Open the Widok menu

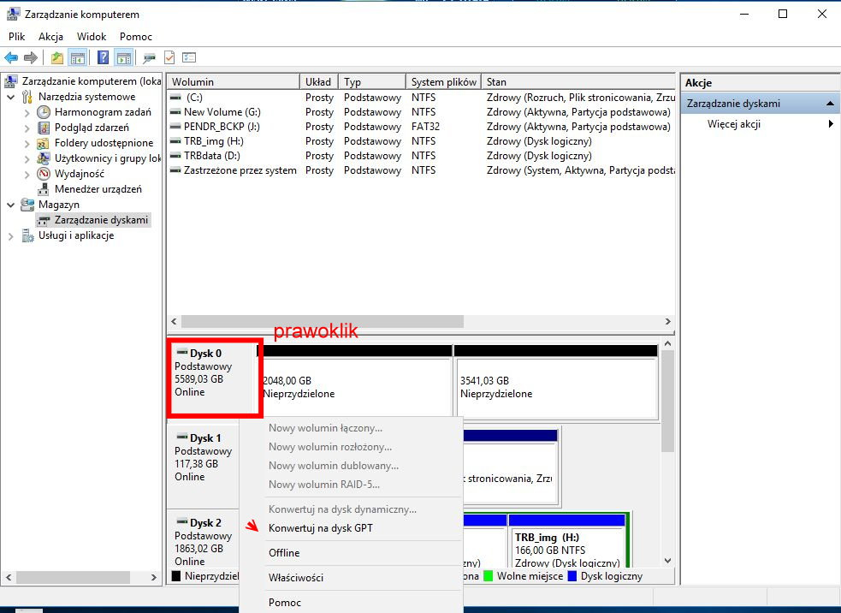[92, 37]
